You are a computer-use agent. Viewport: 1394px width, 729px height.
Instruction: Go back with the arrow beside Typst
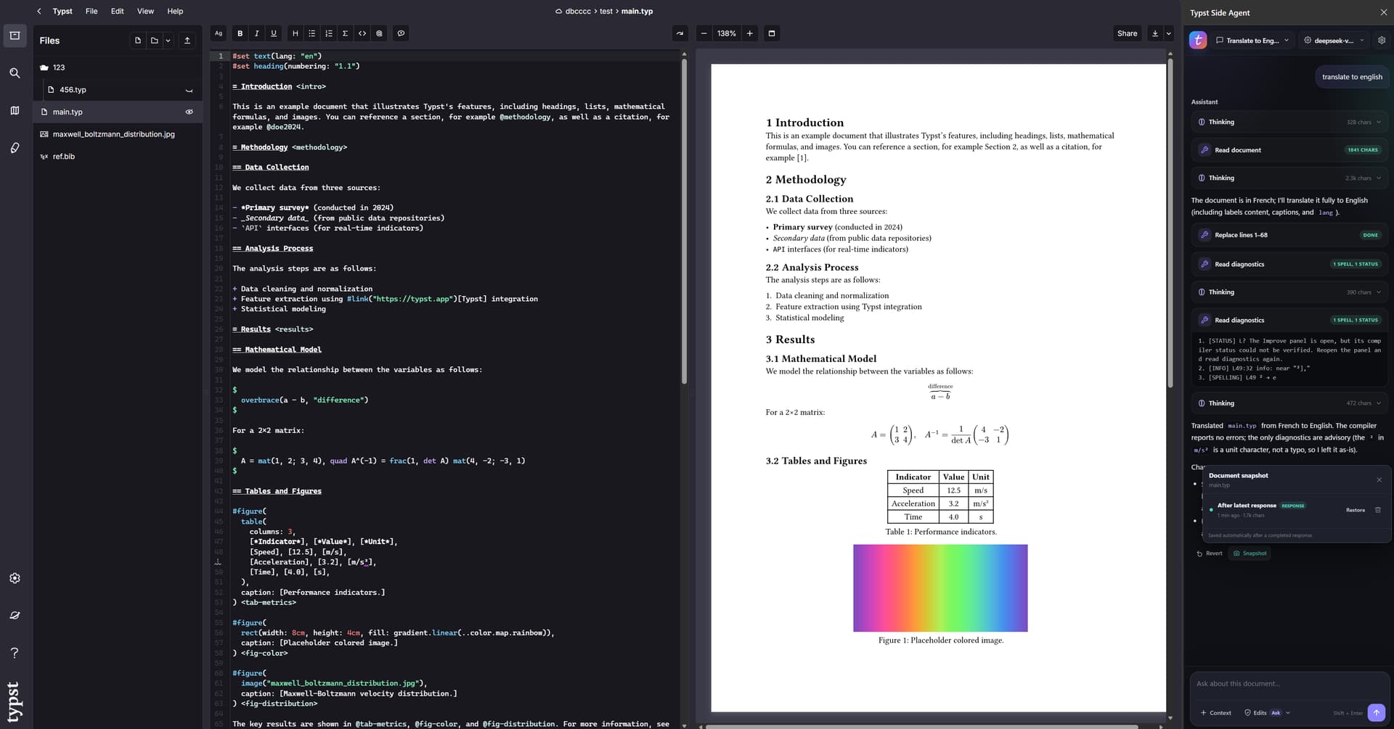point(38,11)
